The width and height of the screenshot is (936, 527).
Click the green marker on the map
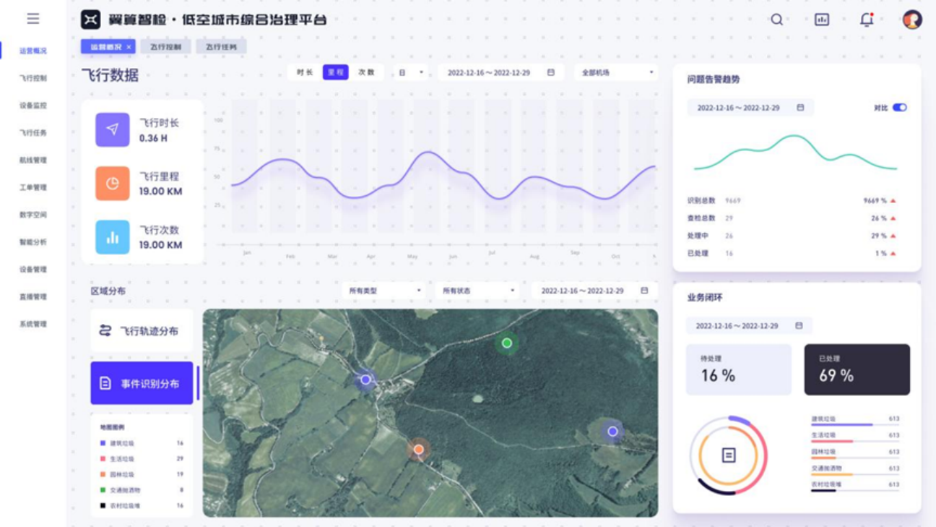(x=507, y=343)
